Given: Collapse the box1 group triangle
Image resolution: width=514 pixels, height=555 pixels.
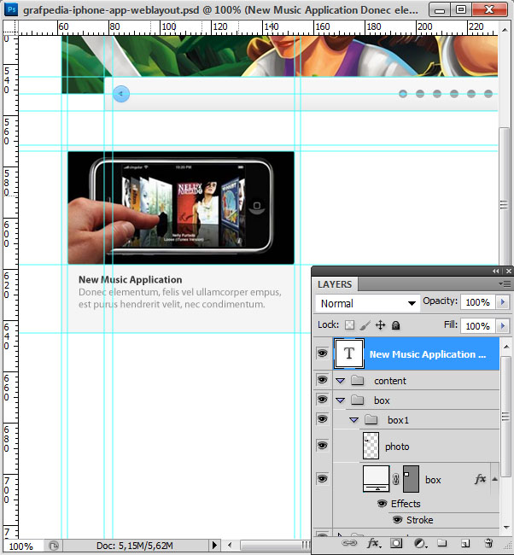Looking at the screenshot, I should pos(353,420).
